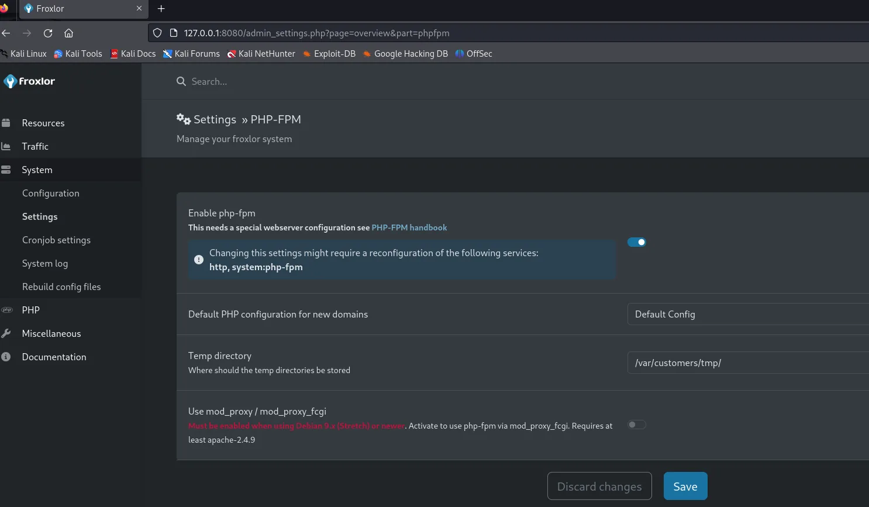Go back with browser back arrow

[x=6, y=33]
